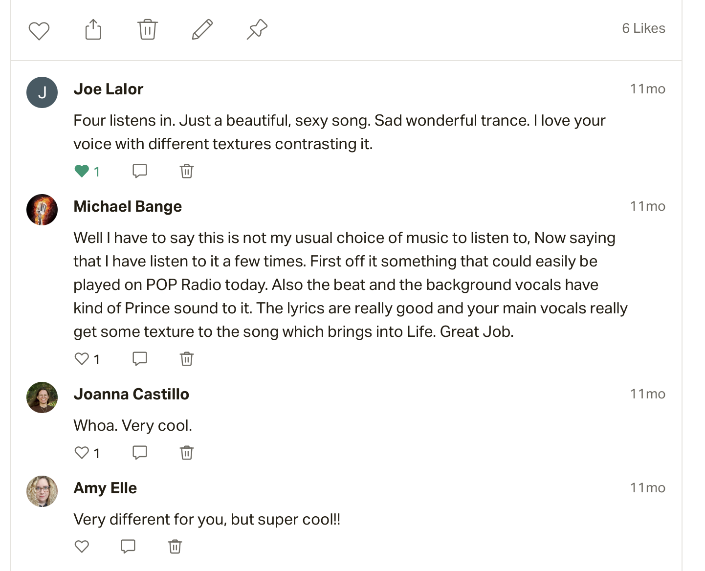Like Amy Elle's comment
The height and width of the screenshot is (571, 705).
click(x=82, y=546)
